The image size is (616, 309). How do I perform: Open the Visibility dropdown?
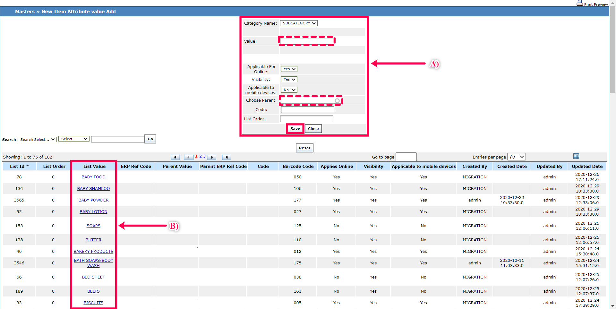point(289,79)
